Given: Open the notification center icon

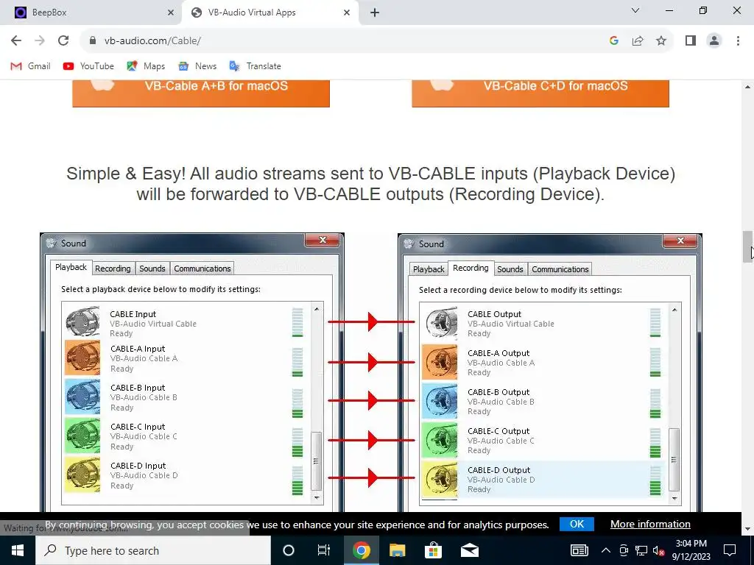Looking at the screenshot, I should click(730, 550).
